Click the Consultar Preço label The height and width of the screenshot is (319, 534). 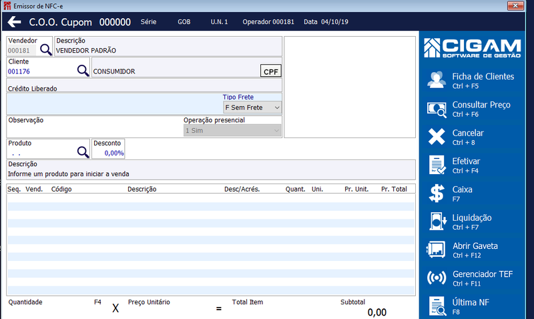tap(481, 105)
